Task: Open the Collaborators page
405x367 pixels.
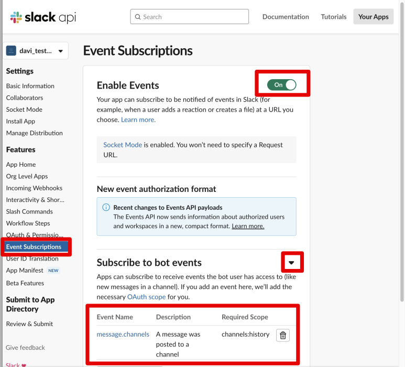Action: [25, 98]
